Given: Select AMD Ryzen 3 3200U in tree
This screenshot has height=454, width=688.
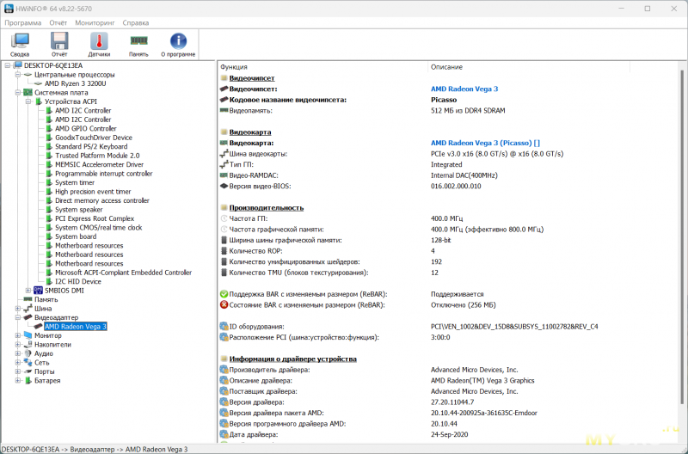Looking at the screenshot, I should point(75,83).
